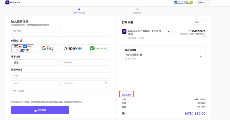Select Alipay HK payment option
The height and width of the screenshot is (120, 230).
point(73,48)
